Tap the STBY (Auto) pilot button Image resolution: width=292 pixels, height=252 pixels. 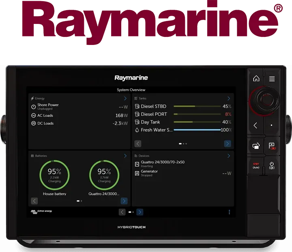pos(256,166)
